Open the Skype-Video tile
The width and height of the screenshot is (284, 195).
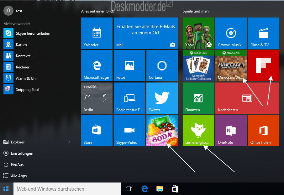pyautogui.click(x=129, y=131)
